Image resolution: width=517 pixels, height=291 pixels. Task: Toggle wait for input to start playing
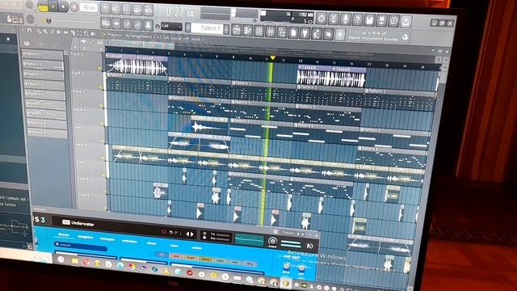[116, 9]
